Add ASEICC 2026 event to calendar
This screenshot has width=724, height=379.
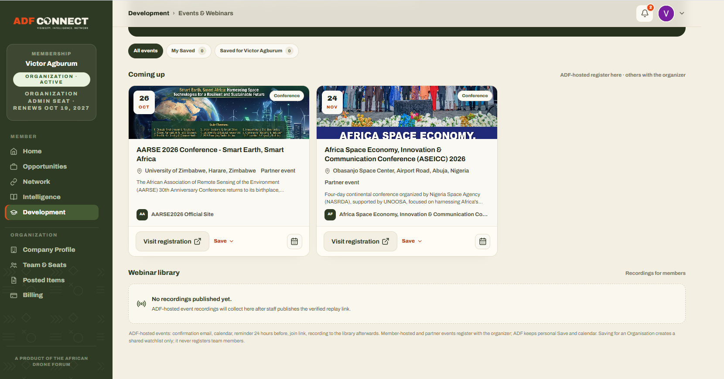point(482,241)
